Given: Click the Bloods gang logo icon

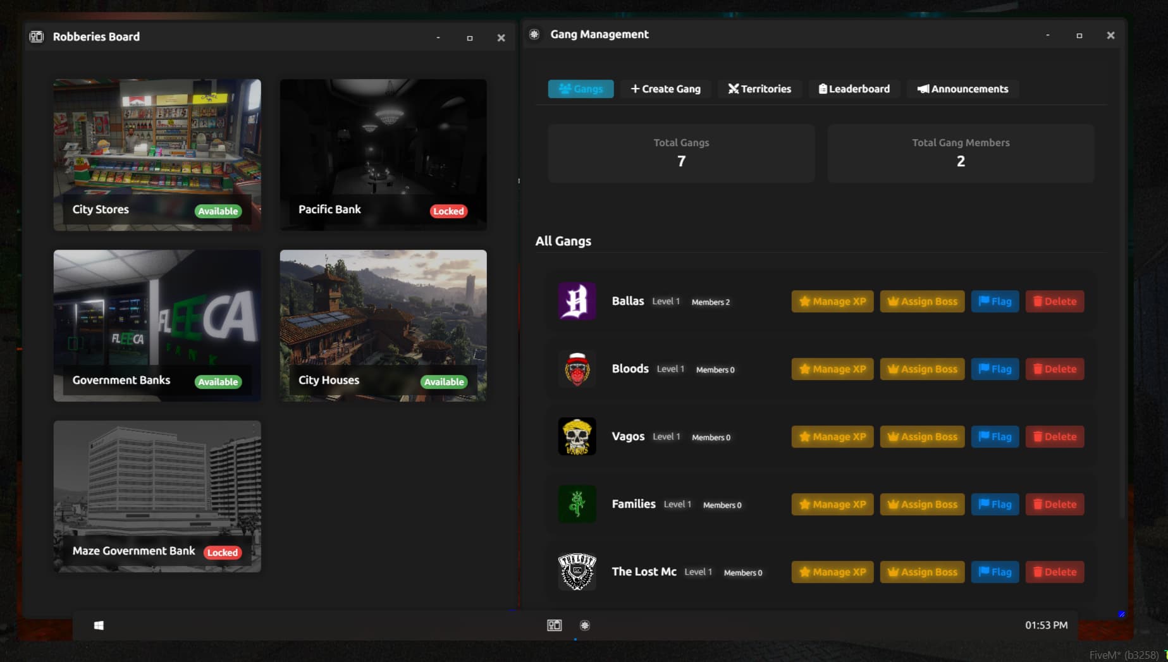Looking at the screenshot, I should (x=577, y=369).
